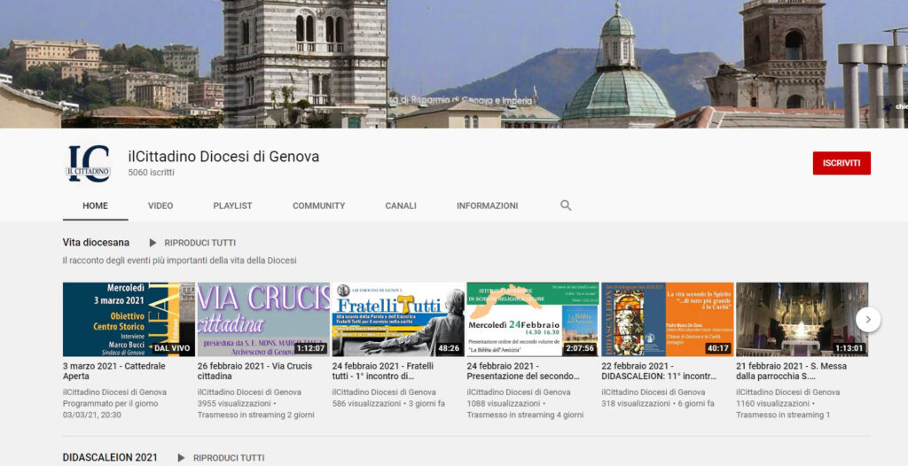Viewport: 908px width, 466px height.
Task: Open the Via Crucis cittadina video thumbnail
Action: tap(262, 319)
